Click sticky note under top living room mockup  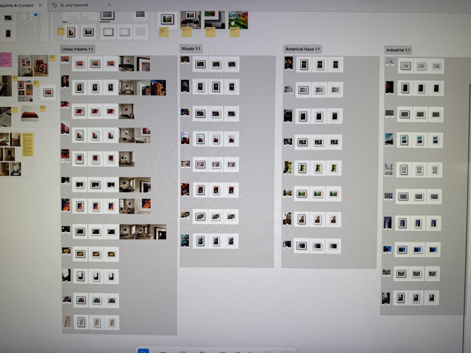point(186,32)
